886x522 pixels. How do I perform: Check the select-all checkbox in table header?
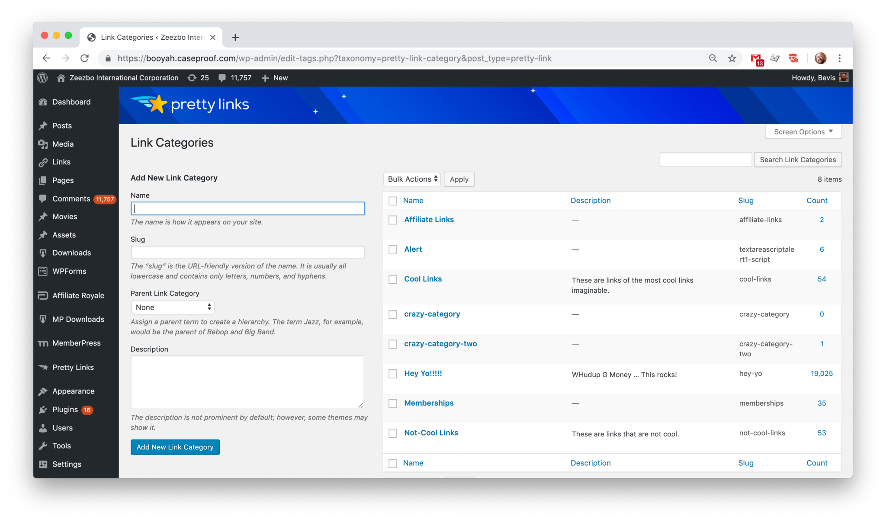click(x=393, y=201)
